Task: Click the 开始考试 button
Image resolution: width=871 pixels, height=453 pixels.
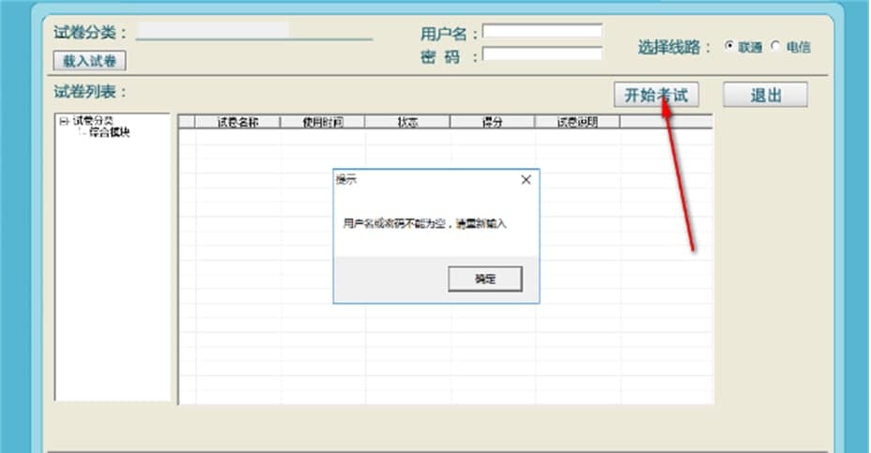Action: coord(656,95)
